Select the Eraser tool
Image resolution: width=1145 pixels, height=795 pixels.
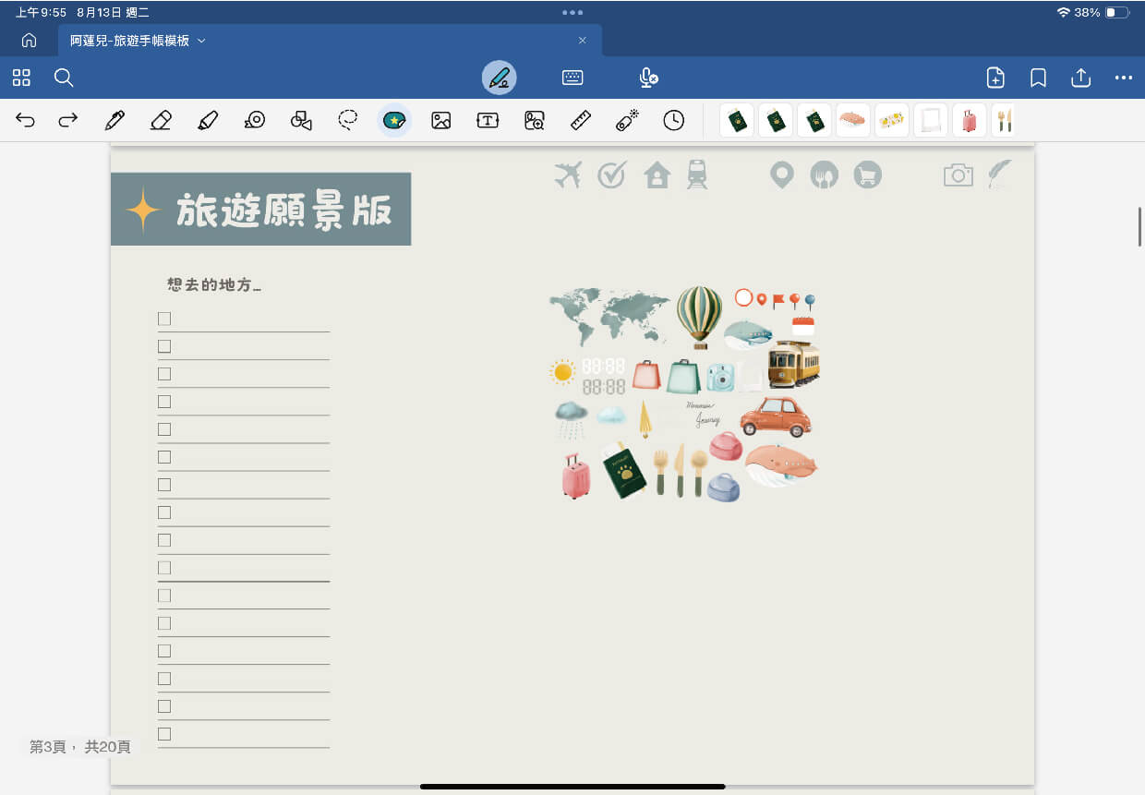point(161,120)
